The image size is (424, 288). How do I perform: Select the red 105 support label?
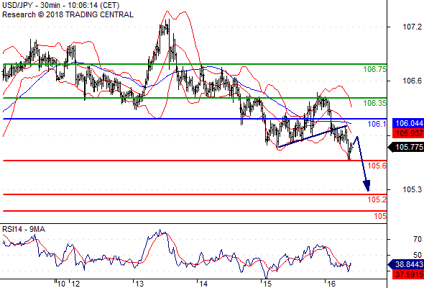pos(380,216)
